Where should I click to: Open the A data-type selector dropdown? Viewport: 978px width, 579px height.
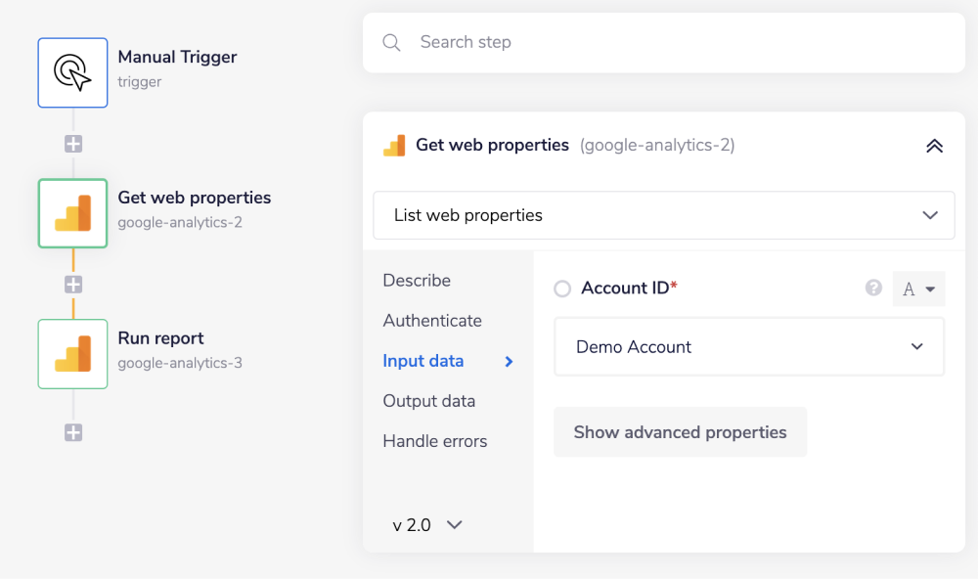point(918,288)
